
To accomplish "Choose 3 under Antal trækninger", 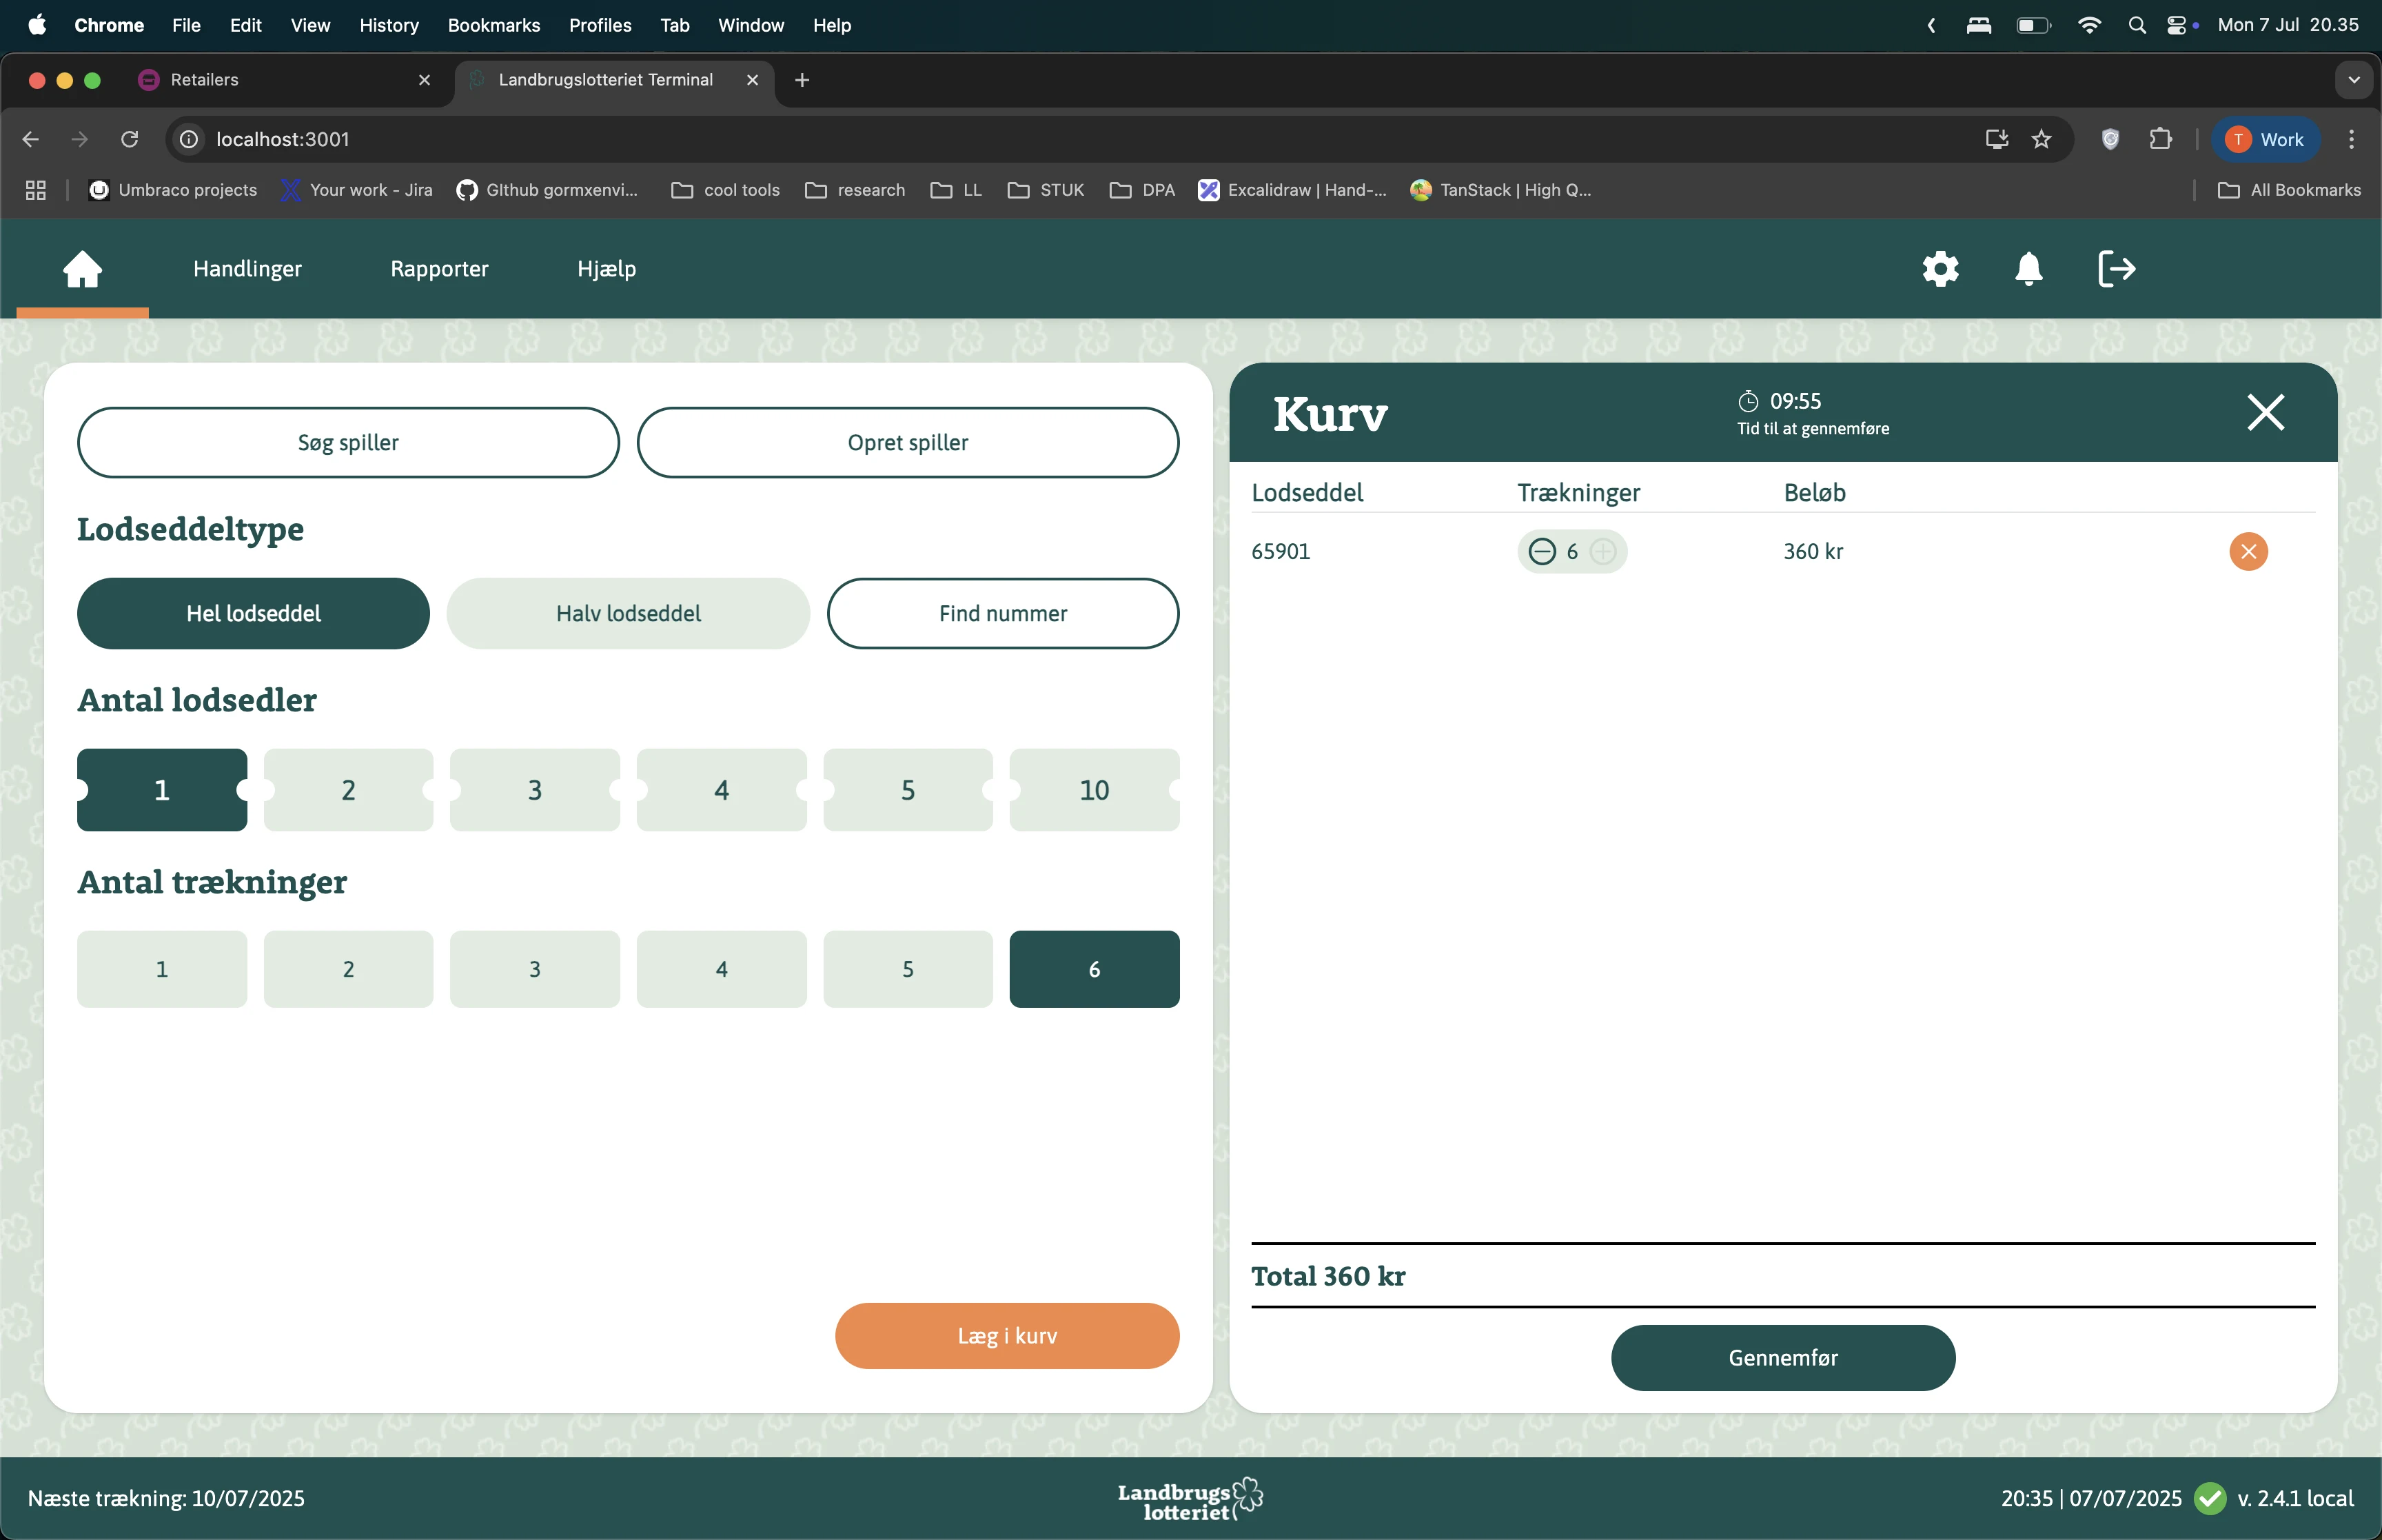I will click(x=535, y=969).
